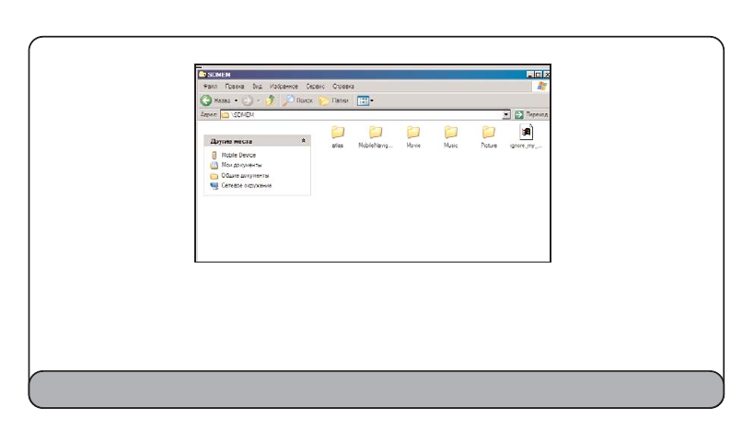Click the 'atlas' folder name label
This screenshot has width=754, height=444.
tap(338, 146)
